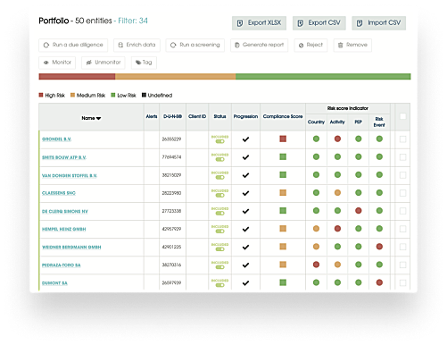Run a due diligence on selection
The image size is (447, 345).
pos(73,45)
